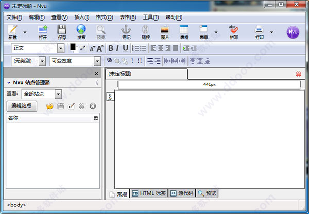Open the 工具(T) menu
The width and height of the screenshot is (309, 214).
click(151, 17)
